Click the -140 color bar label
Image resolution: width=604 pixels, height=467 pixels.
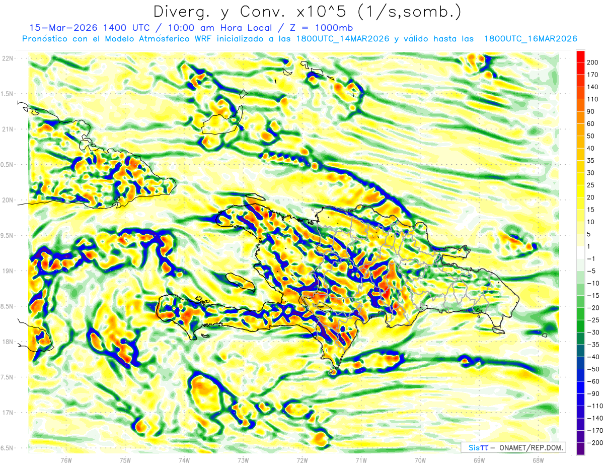pos(596,418)
